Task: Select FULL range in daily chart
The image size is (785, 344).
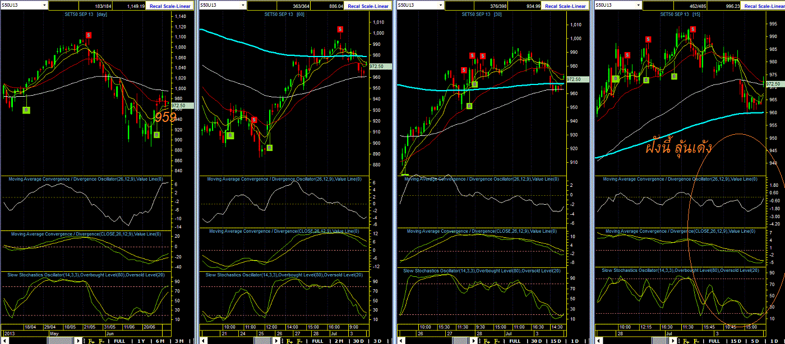Action: pyautogui.click(x=119, y=341)
